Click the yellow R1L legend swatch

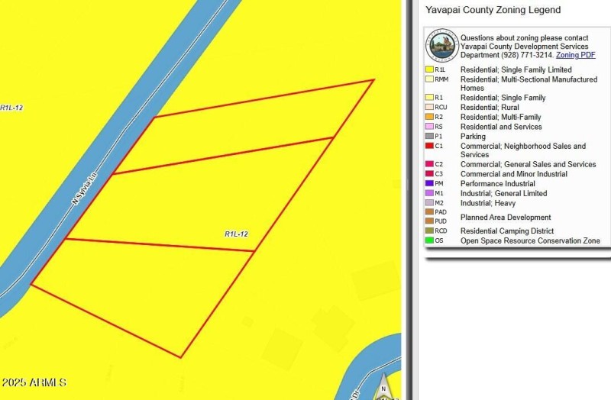click(x=429, y=69)
